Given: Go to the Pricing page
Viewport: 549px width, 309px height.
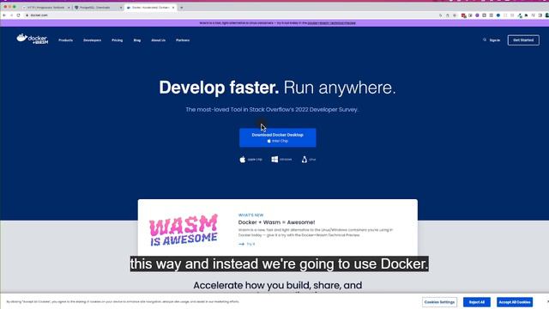Looking at the screenshot, I should tap(117, 40).
